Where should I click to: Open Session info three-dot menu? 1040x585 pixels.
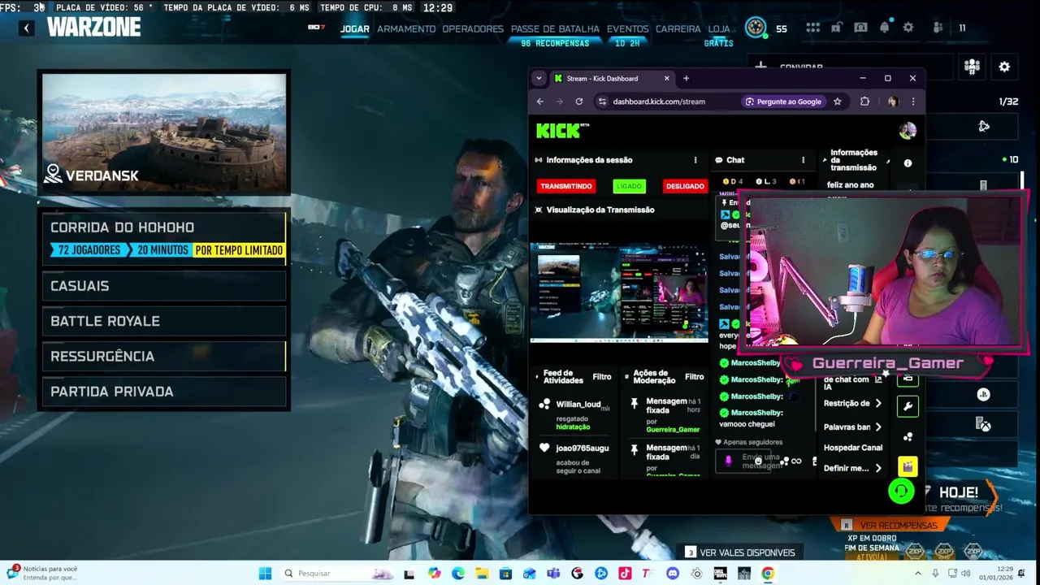[x=695, y=160]
